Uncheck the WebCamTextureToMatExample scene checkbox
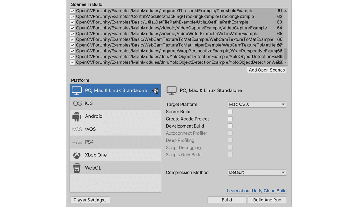 pyautogui.click(x=72, y=39)
